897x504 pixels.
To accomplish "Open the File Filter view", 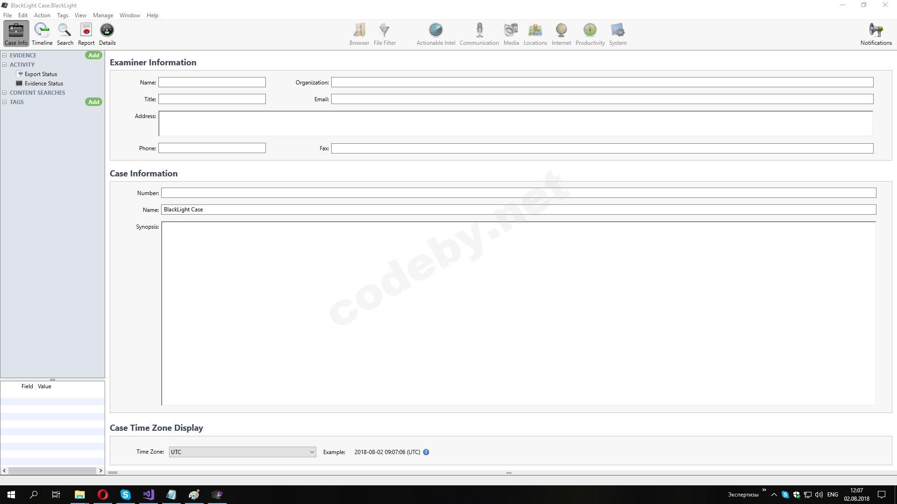I will (x=384, y=34).
